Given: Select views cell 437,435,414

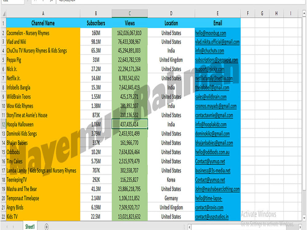Looking at the screenshot, I should [x=130, y=125].
